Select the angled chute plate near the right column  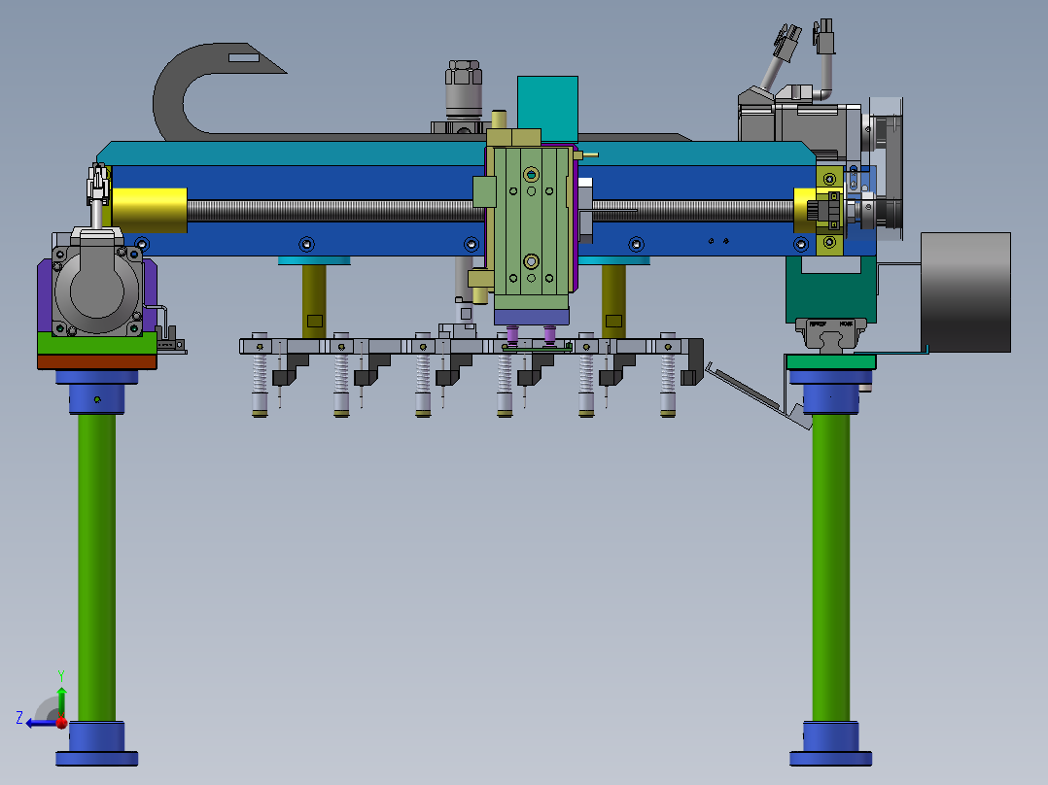(751, 394)
